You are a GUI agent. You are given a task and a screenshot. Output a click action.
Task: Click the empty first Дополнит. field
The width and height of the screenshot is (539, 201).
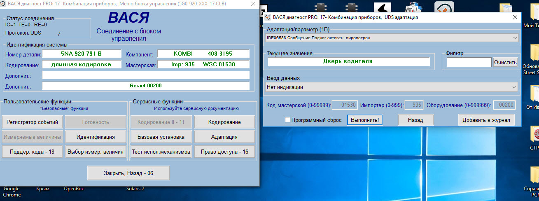(146, 75)
